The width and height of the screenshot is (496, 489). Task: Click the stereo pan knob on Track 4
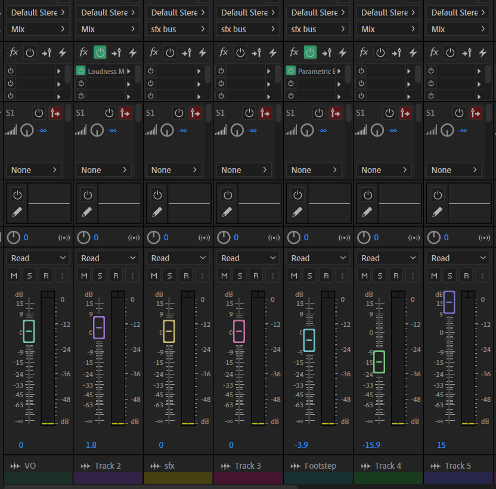(364, 238)
